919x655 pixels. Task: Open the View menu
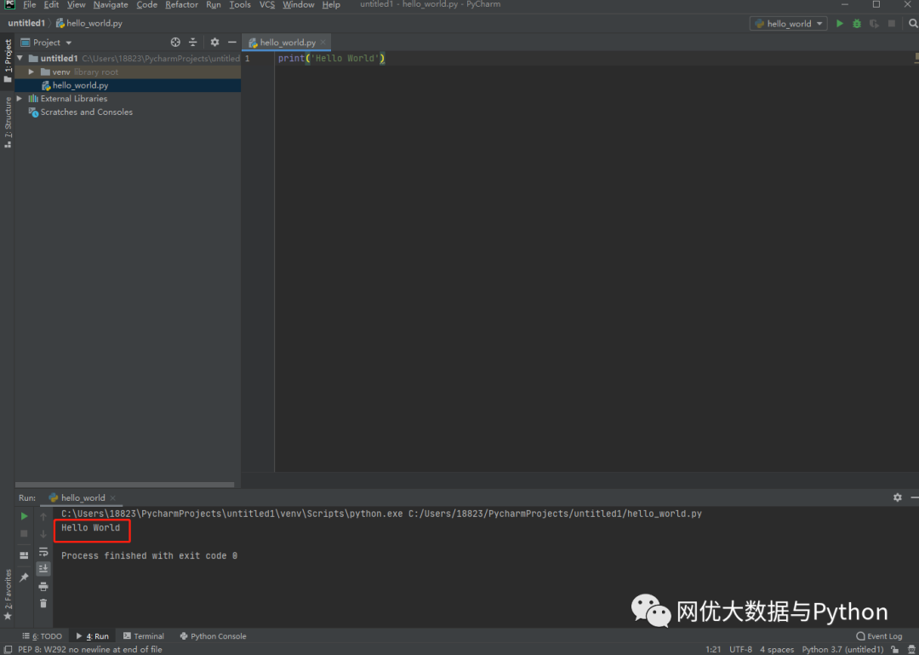(77, 5)
